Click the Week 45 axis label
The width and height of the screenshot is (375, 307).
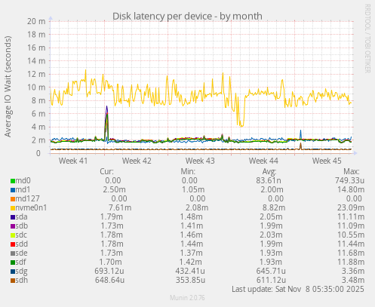[x=327, y=161]
